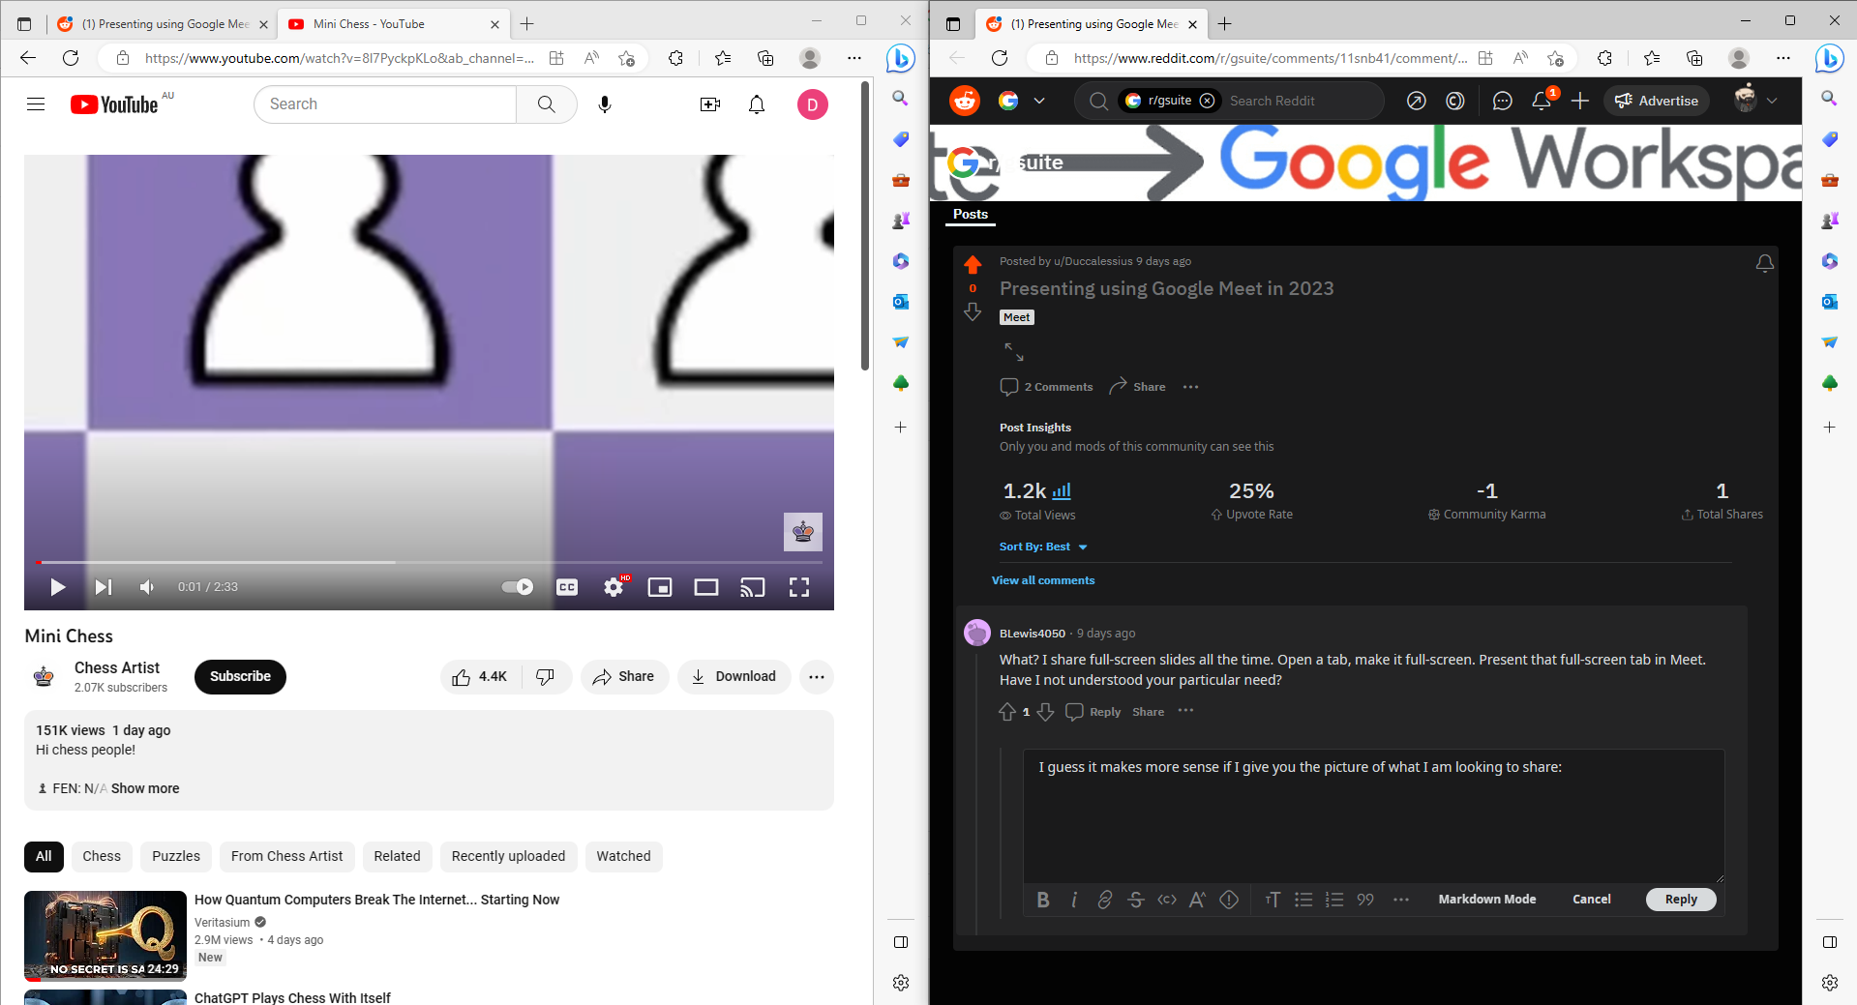The image size is (1857, 1005).
Task: Open Reddit notifications bell
Action: (1542, 101)
